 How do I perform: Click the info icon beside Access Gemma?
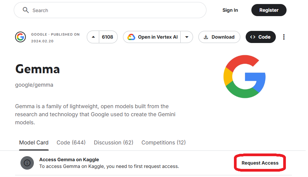click(27, 163)
